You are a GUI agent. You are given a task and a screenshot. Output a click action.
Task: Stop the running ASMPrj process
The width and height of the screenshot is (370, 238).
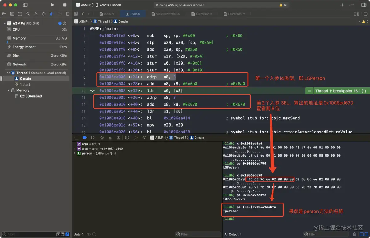(65, 5)
